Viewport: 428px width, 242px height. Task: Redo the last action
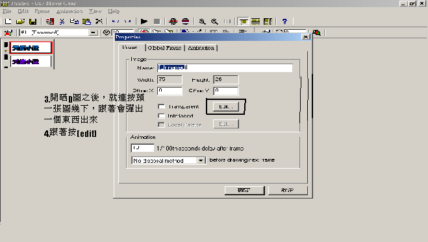127,21
